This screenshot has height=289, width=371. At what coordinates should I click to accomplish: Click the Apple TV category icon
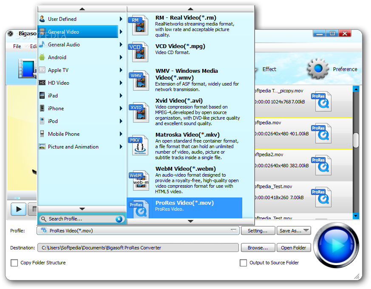[x=42, y=70]
